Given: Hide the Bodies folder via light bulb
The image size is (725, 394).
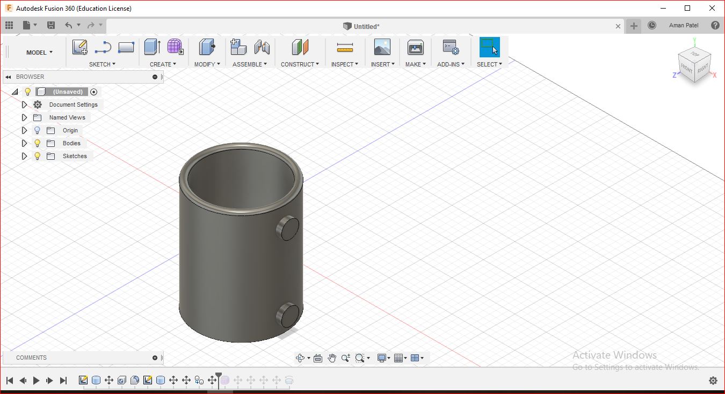Looking at the screenshot, I should (37, 143).
